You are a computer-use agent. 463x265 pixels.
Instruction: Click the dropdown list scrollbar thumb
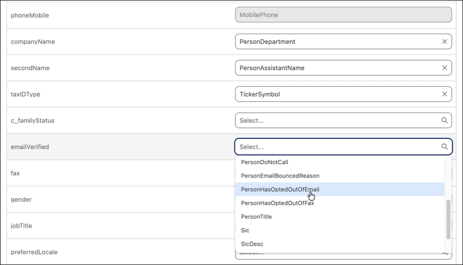[x=448, y=219]
